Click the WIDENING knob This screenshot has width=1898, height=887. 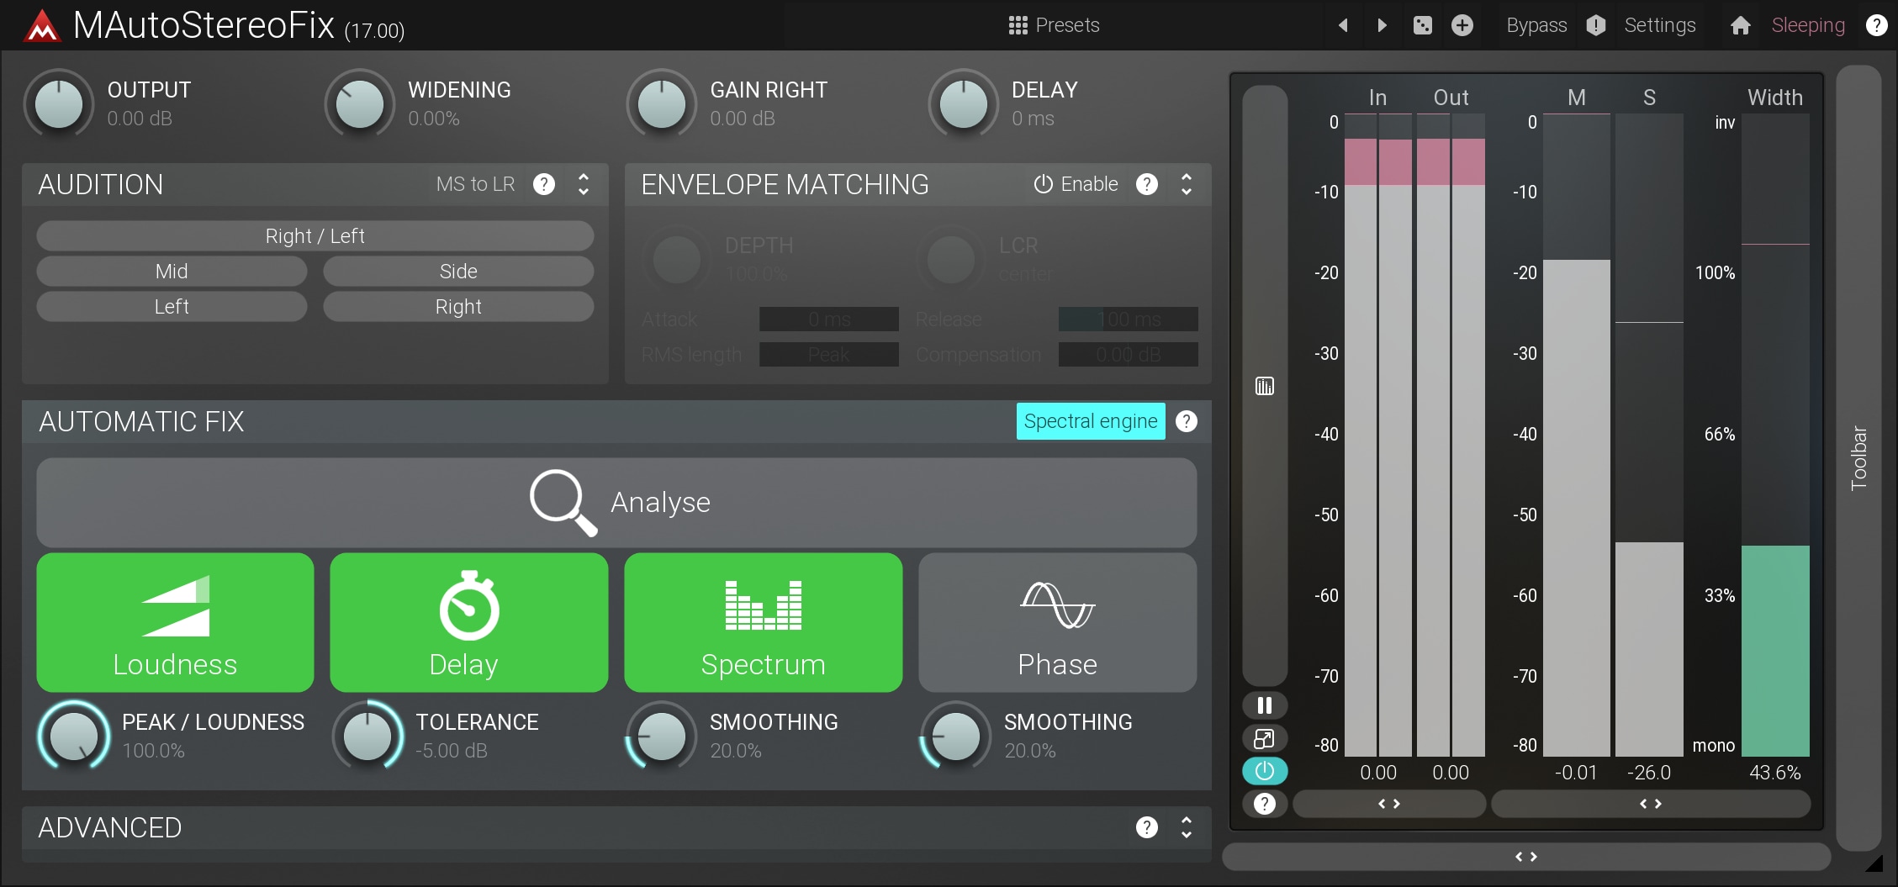(360, 105)
